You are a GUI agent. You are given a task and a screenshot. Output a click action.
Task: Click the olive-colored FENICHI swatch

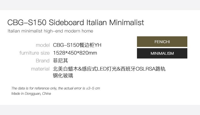(162, 42)
